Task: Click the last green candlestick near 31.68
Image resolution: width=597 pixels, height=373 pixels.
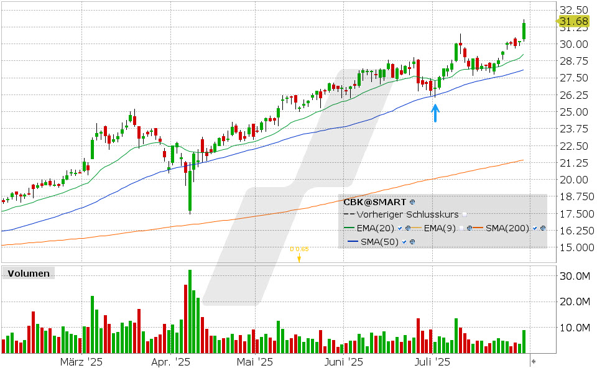Action: (x=524, y=30)
